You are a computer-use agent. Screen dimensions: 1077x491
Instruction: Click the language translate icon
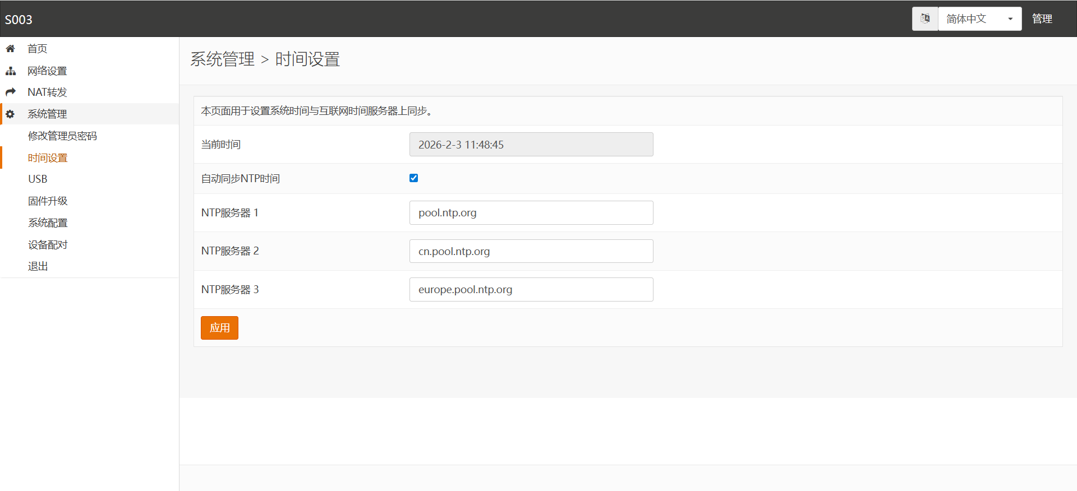[x=925, y=18]
